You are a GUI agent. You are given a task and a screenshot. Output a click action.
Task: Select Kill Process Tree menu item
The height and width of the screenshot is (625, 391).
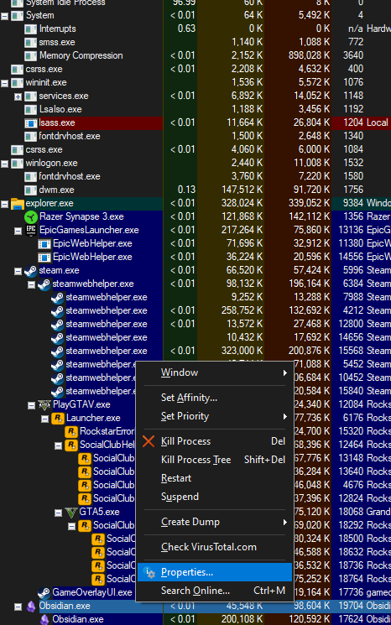point(216,460)
